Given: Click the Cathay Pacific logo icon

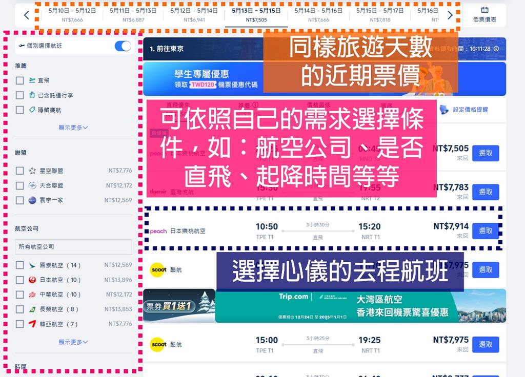Looking at the screenshot, I should [32, 265].
